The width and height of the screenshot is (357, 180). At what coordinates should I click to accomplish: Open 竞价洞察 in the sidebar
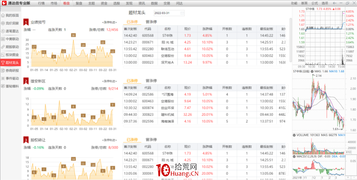coord(11,23)
